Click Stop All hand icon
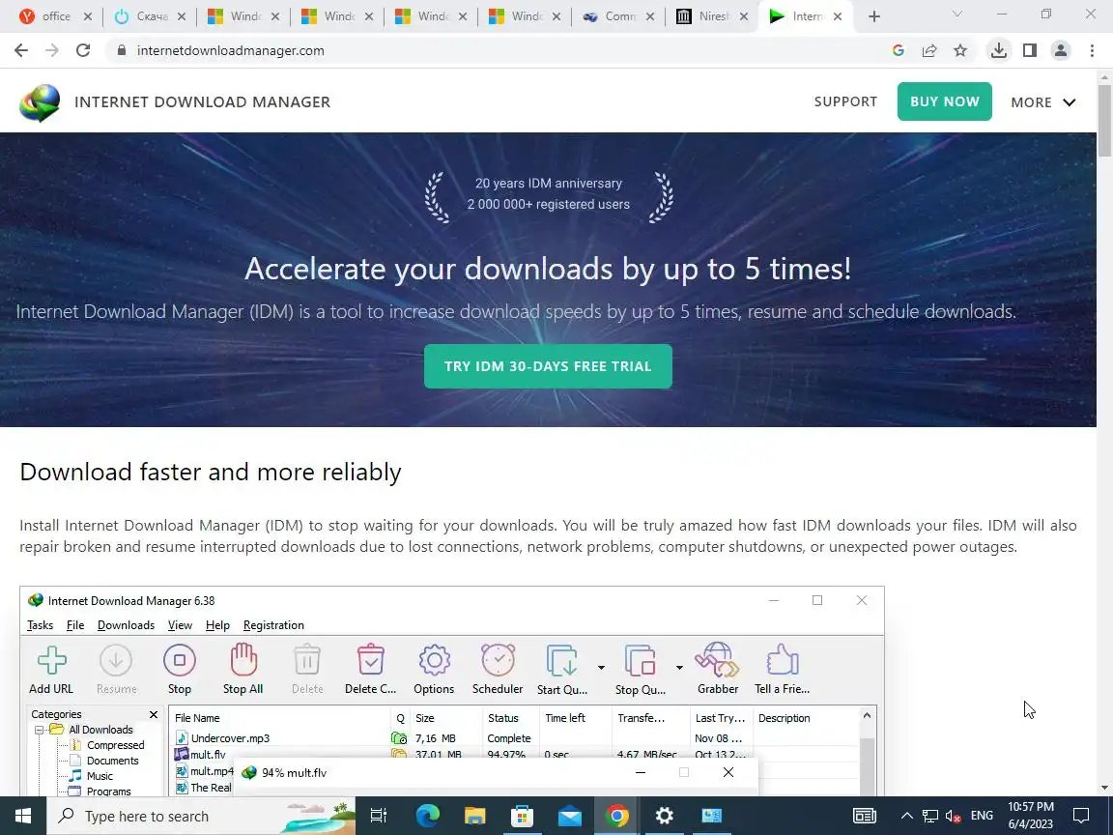Screen dimensions: 1113x835 243,659
